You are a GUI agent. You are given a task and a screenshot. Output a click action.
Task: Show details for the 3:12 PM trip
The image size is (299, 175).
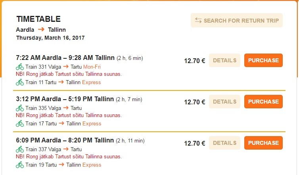224,102
